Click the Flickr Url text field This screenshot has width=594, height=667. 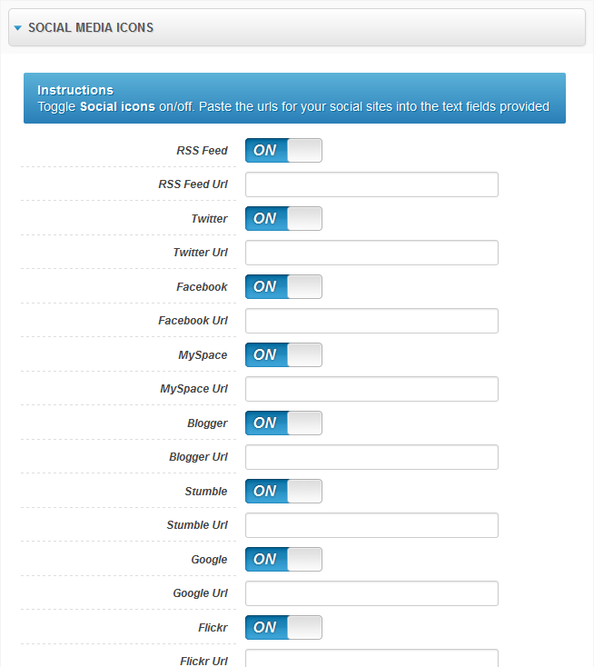[x=371, y=658]
